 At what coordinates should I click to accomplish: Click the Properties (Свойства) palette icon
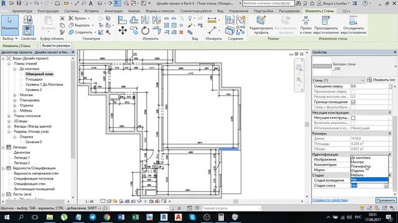click(x=28, y=30)
